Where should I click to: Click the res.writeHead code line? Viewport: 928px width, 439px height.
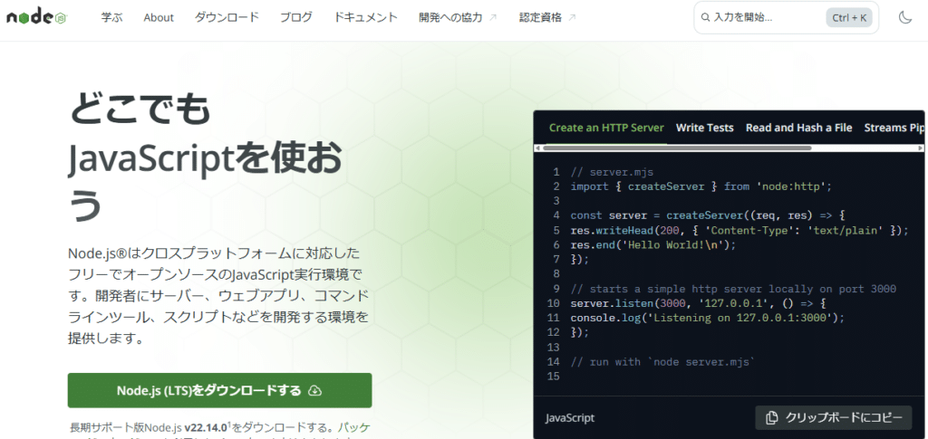[739, 231]
